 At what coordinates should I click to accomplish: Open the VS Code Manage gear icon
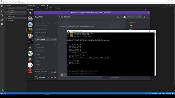pyautogui.click(x=2, y=90)
